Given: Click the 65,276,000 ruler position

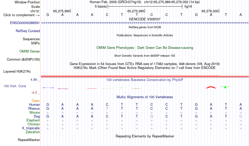Looking at the screenshot, I should pyautogui.click(x=210, y=11).
